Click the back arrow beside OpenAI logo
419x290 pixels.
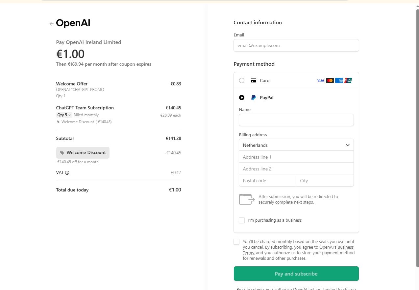pyautogui.click(x=51, y=24)
